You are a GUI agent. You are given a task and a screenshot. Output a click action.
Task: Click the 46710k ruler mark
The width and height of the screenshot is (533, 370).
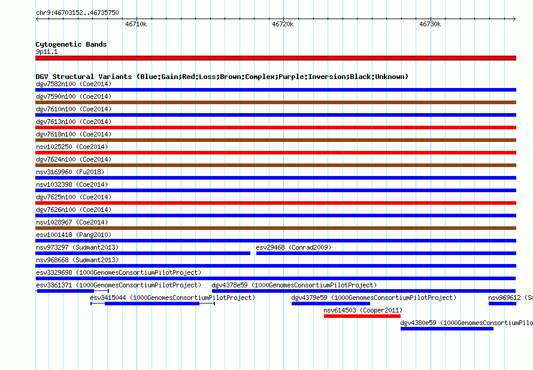point(136,24)
